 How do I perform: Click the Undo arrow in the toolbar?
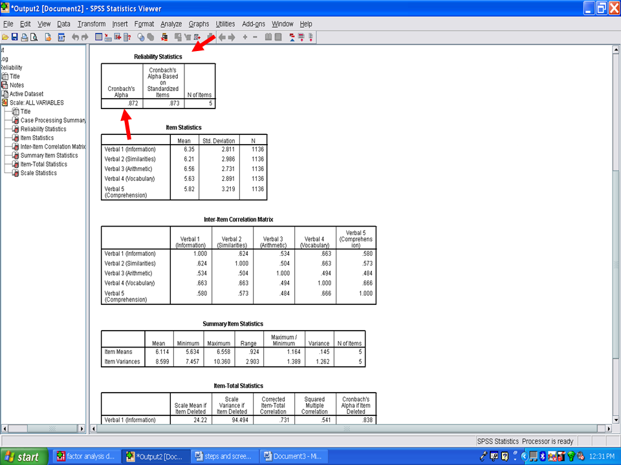pyautogui.click(x=76, y=37)
